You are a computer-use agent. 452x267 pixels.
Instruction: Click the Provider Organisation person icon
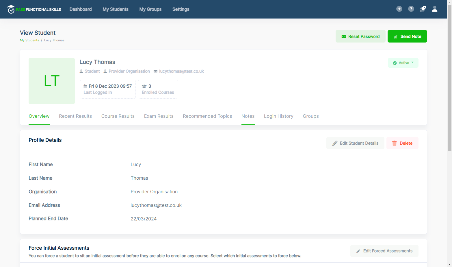[105, 71]
